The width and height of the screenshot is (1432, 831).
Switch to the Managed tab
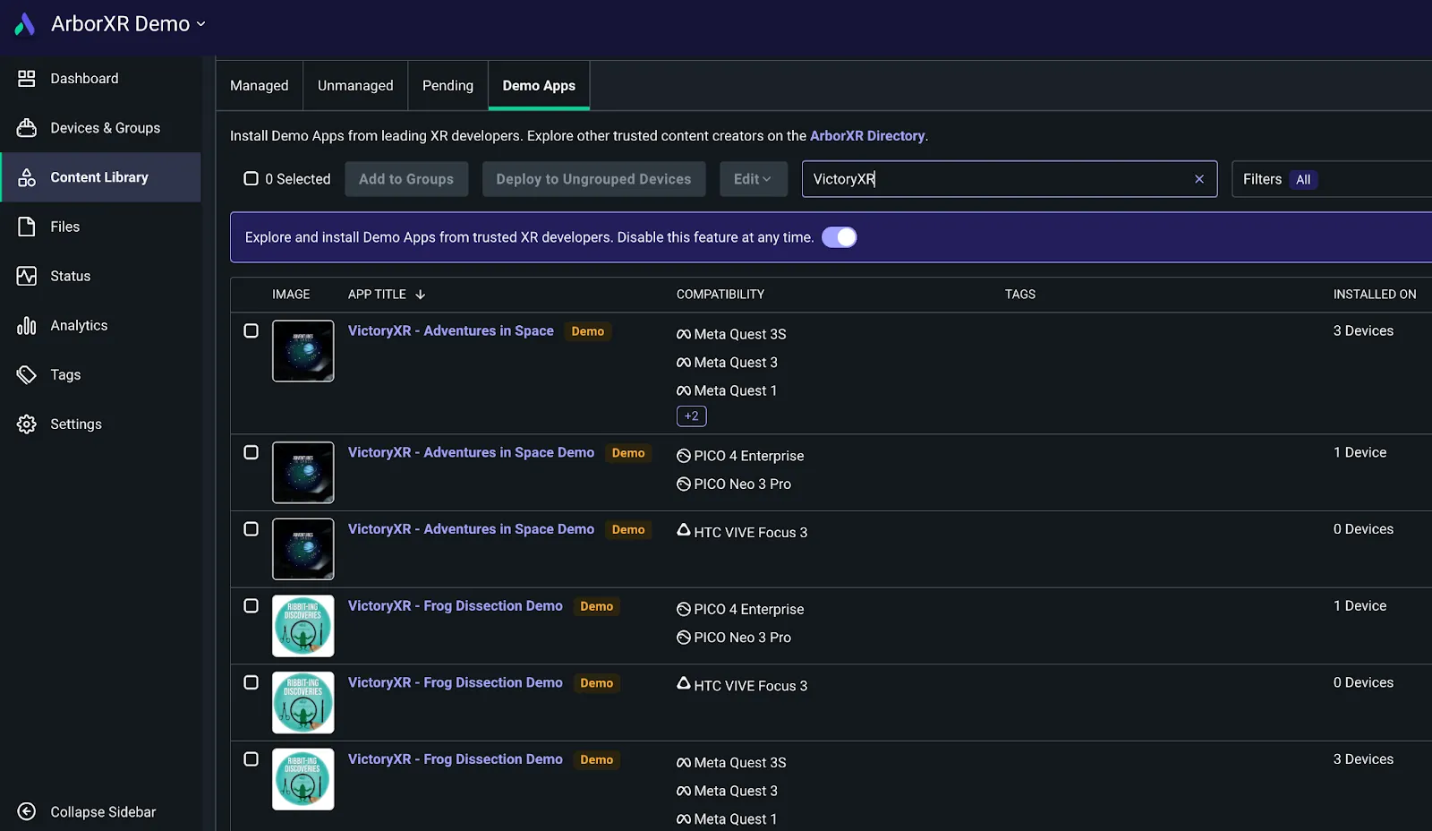click(259, 85)
